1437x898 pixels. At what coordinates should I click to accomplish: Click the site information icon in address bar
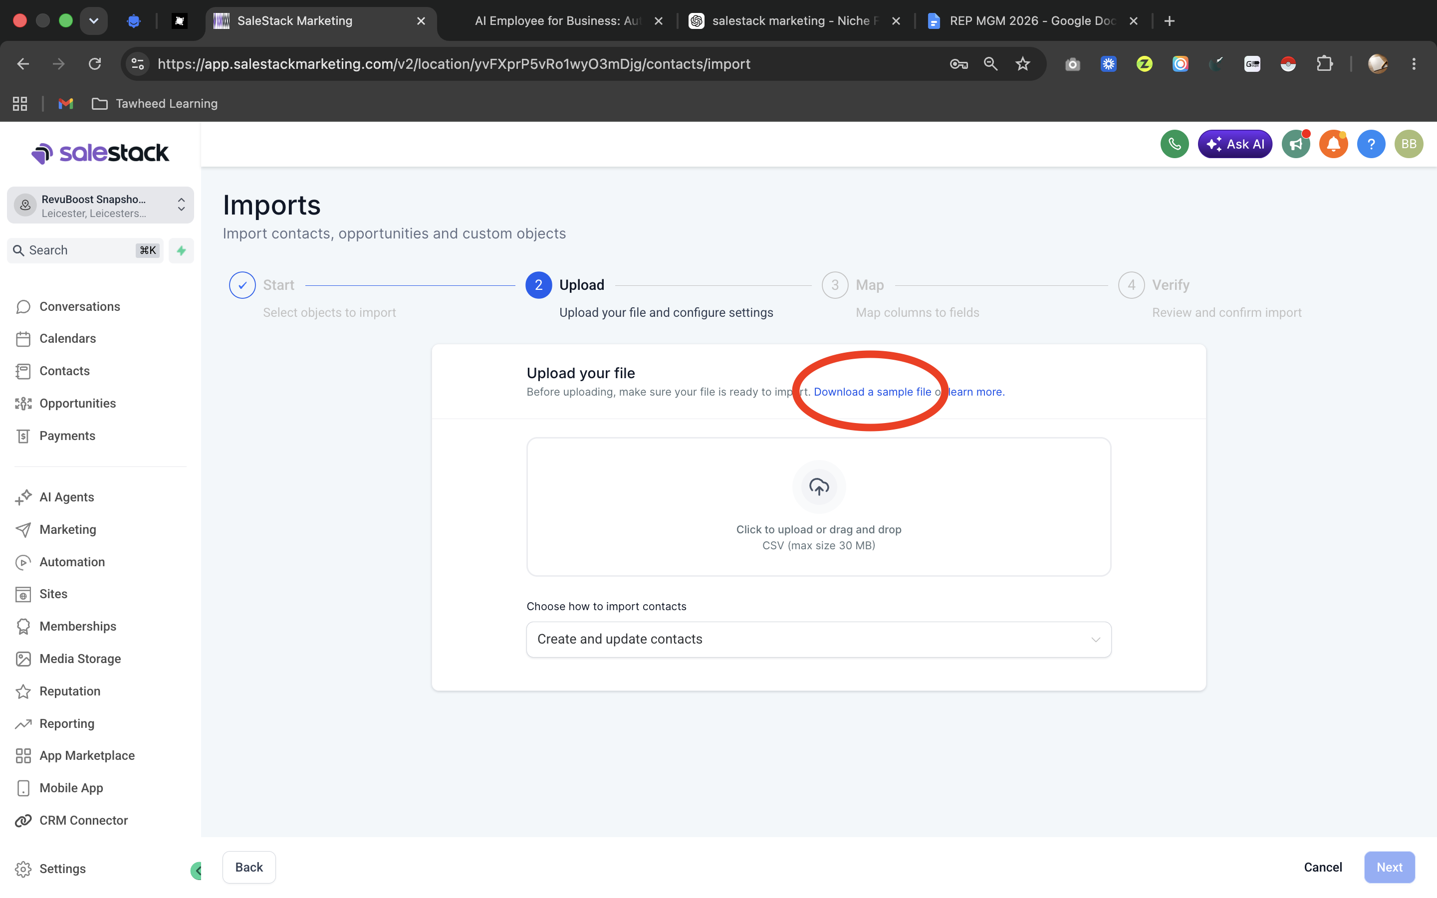(138, 64)
